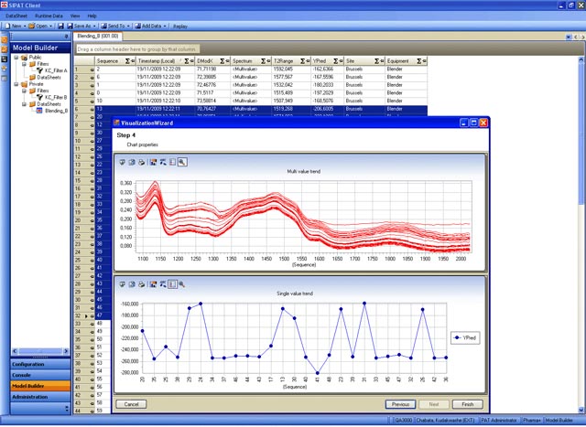The width and height of the screenshot is (586, 427).
Task: Toggle the legend icon on the single value chart toolbar
Action: [172, 284]
